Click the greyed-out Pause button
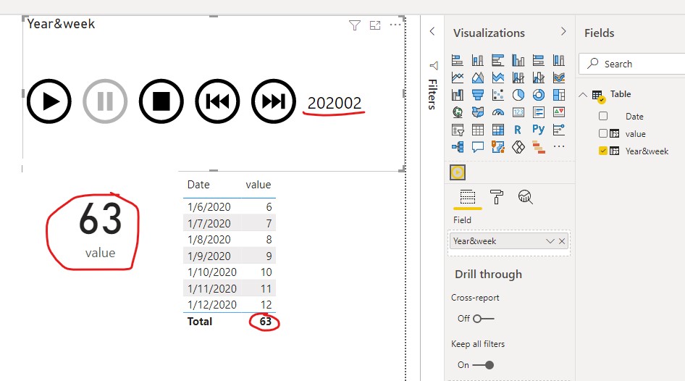 pyautogui.click(x=105, y=101)
